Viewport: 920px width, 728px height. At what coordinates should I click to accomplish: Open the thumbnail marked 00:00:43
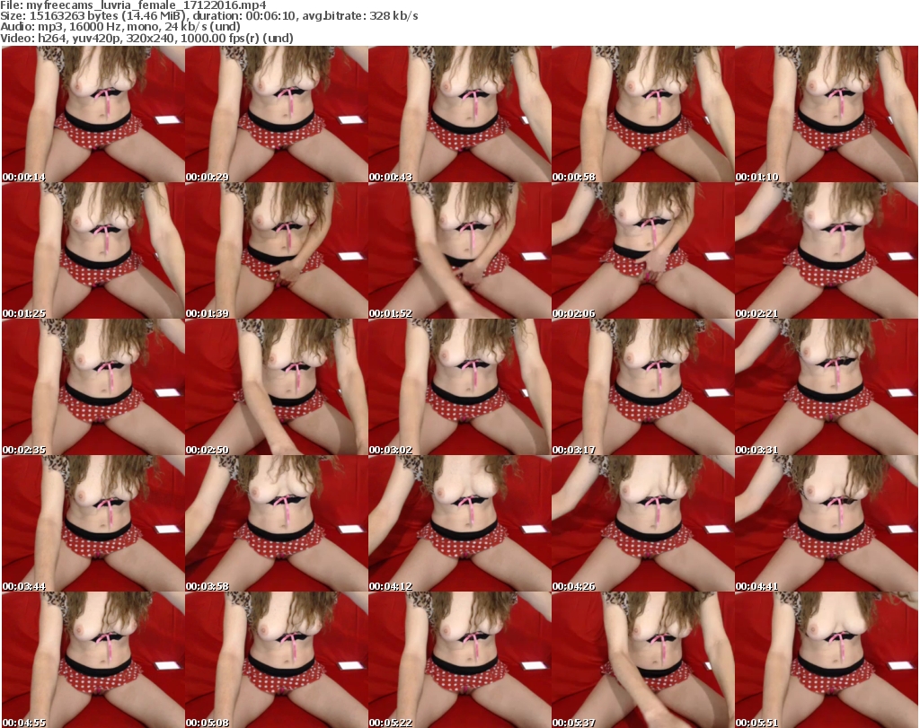click(459, 114)
